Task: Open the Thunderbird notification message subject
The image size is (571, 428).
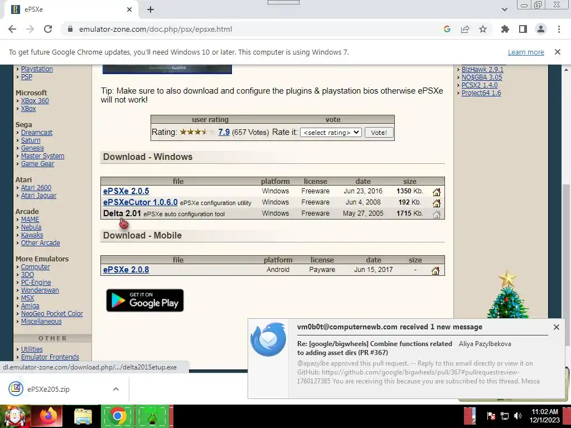Action: [x=374, y=348]
